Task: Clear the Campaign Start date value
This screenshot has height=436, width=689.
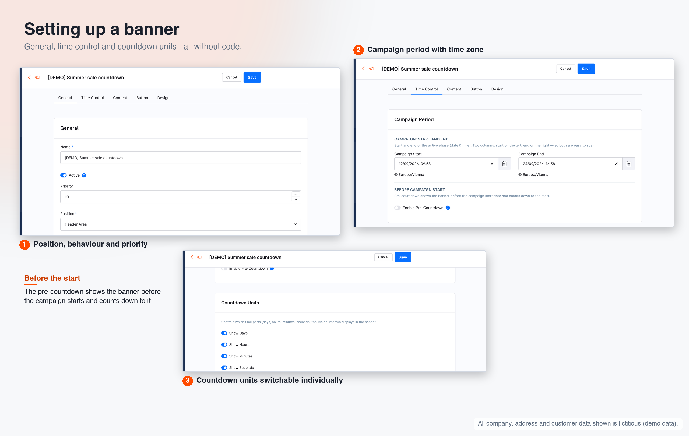Action: [492, 164]
